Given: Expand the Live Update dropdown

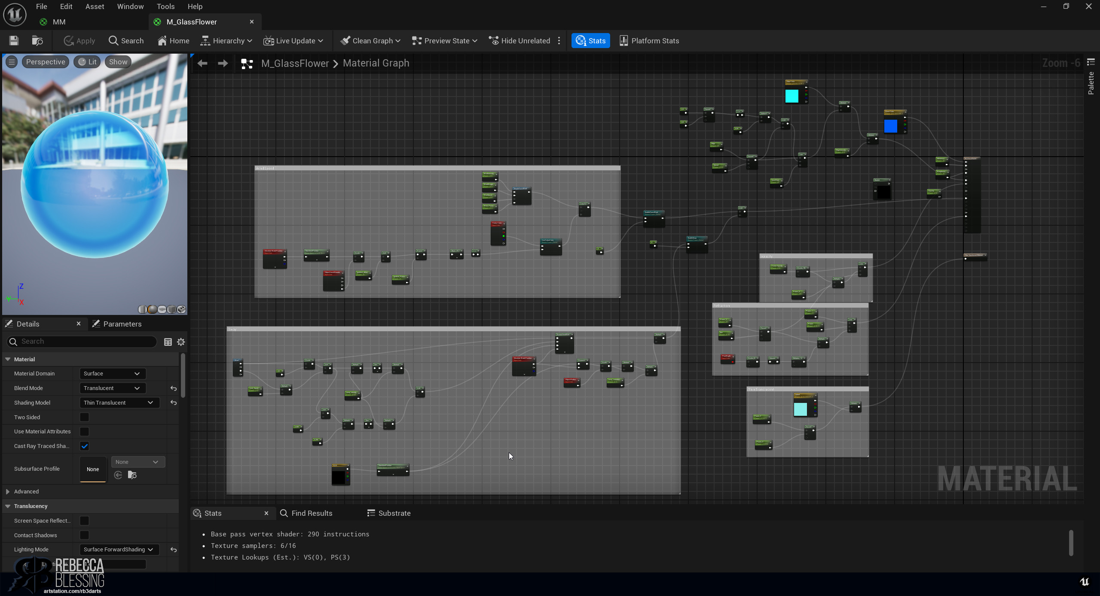Looking at the screenshot, I should point(293,41).
